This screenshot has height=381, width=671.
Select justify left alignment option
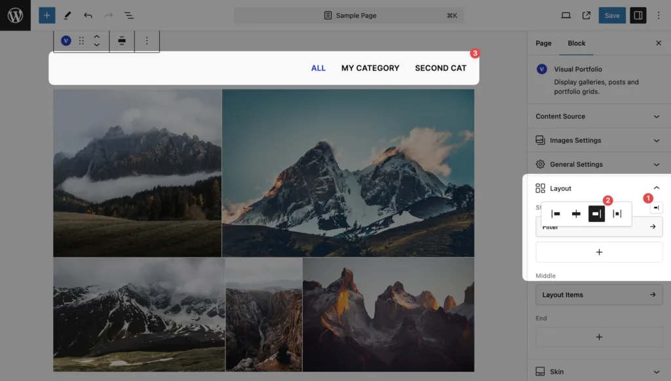pyautogui.click(x=556, y=213)
